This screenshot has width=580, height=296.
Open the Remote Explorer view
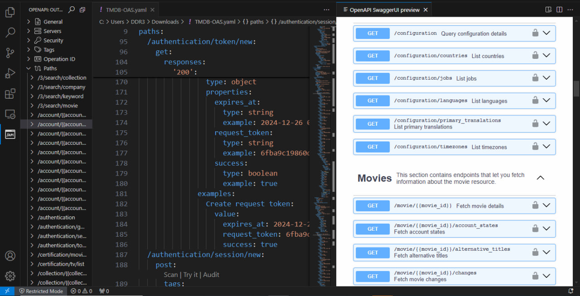(x=10, y=114)
